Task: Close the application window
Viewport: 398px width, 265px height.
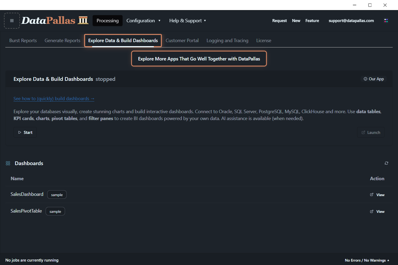Action: 385,5
